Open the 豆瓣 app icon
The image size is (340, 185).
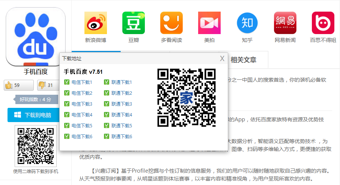coord(134,23)
